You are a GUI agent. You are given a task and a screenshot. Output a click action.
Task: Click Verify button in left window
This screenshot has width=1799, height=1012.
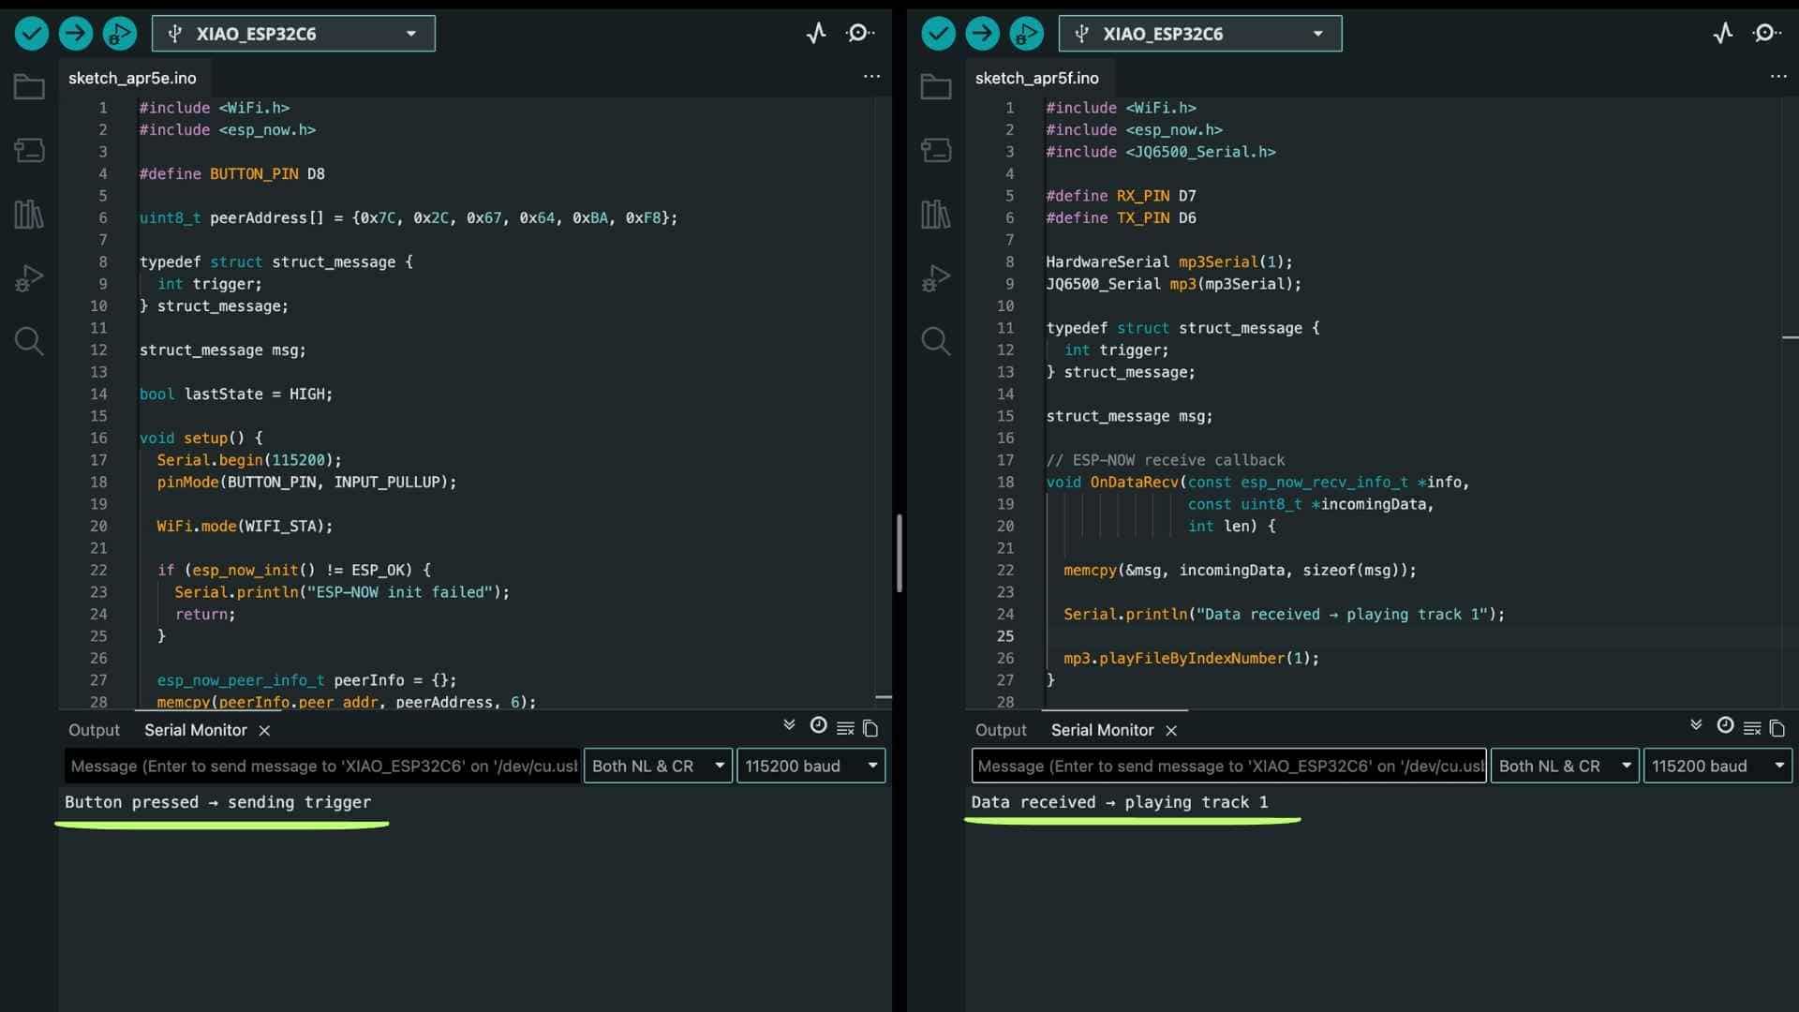pos(31,34)
